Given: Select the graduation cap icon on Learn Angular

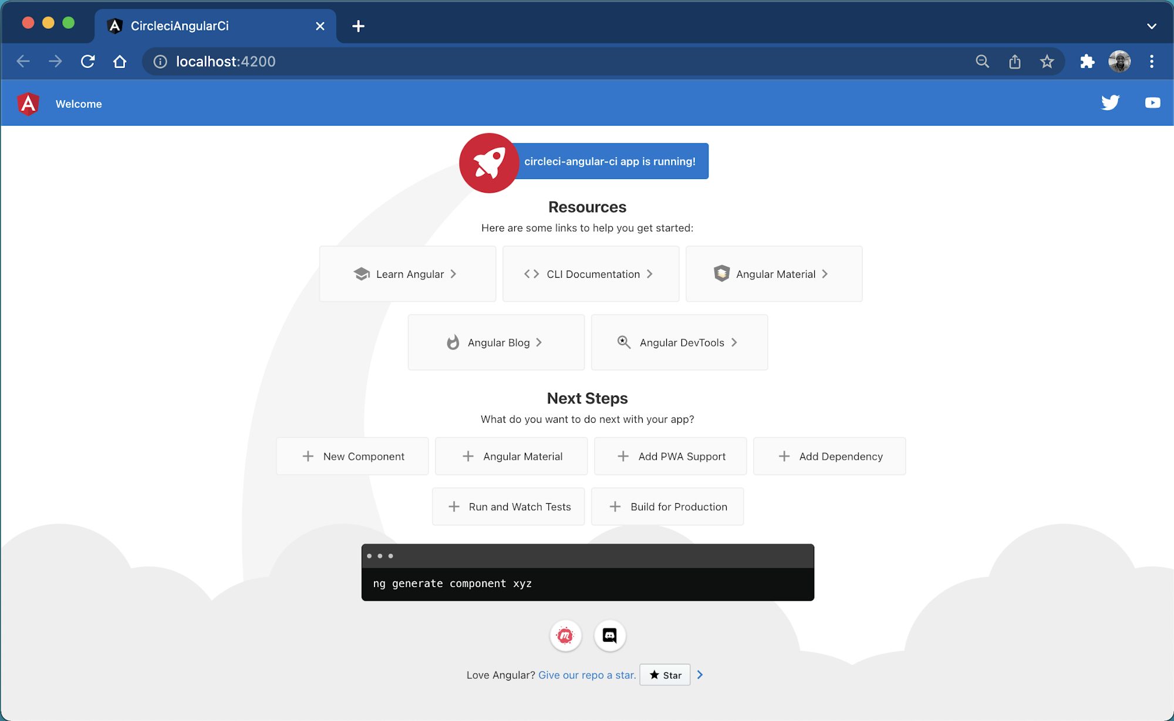Looking at the screenshot, I should (x=362, y=274).
